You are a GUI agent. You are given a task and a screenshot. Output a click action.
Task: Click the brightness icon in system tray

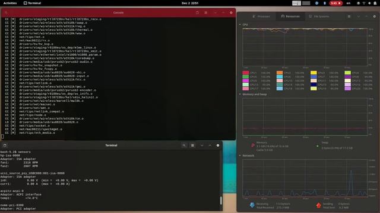[359, 3]
